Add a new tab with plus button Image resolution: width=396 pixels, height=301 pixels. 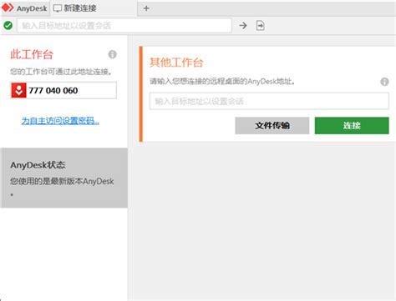[146, 8]
